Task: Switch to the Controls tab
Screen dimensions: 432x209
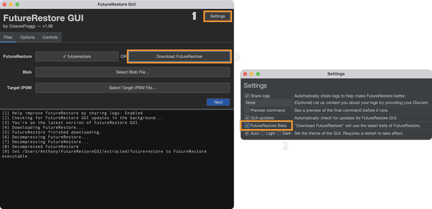Action: (50, 37)
